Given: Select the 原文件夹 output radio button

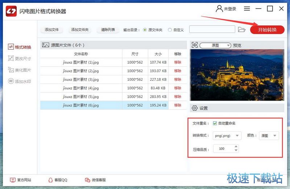Looking at the screenshot, I should tap(145, 30).
